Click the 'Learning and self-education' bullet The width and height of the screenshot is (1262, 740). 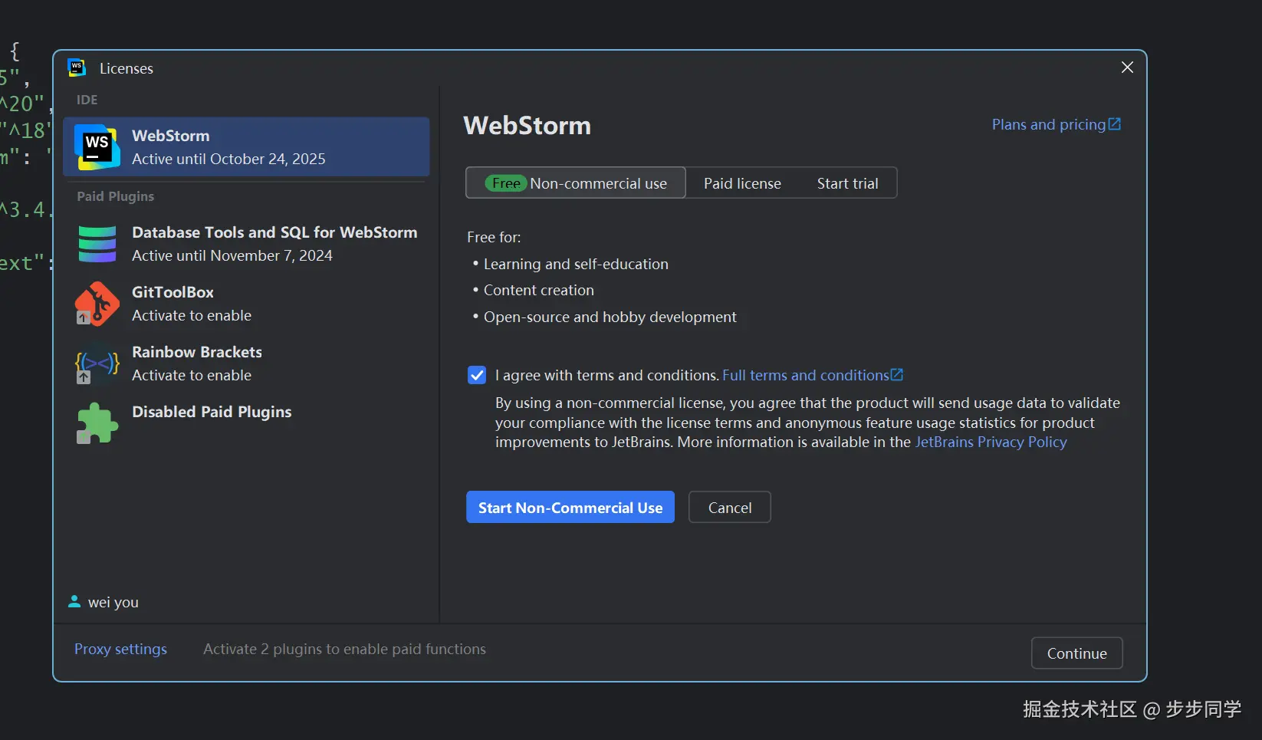(x=576, y=264)
